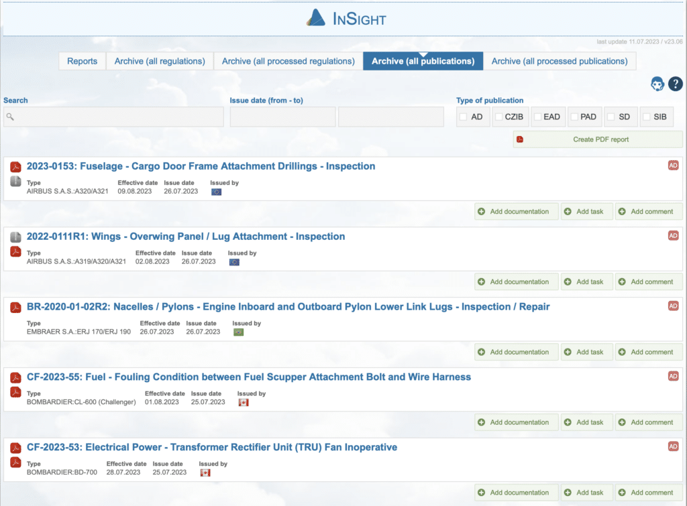687x506 pixels.
Task: Add documentation to 2022-0111R1
Action: click(516, 282)
